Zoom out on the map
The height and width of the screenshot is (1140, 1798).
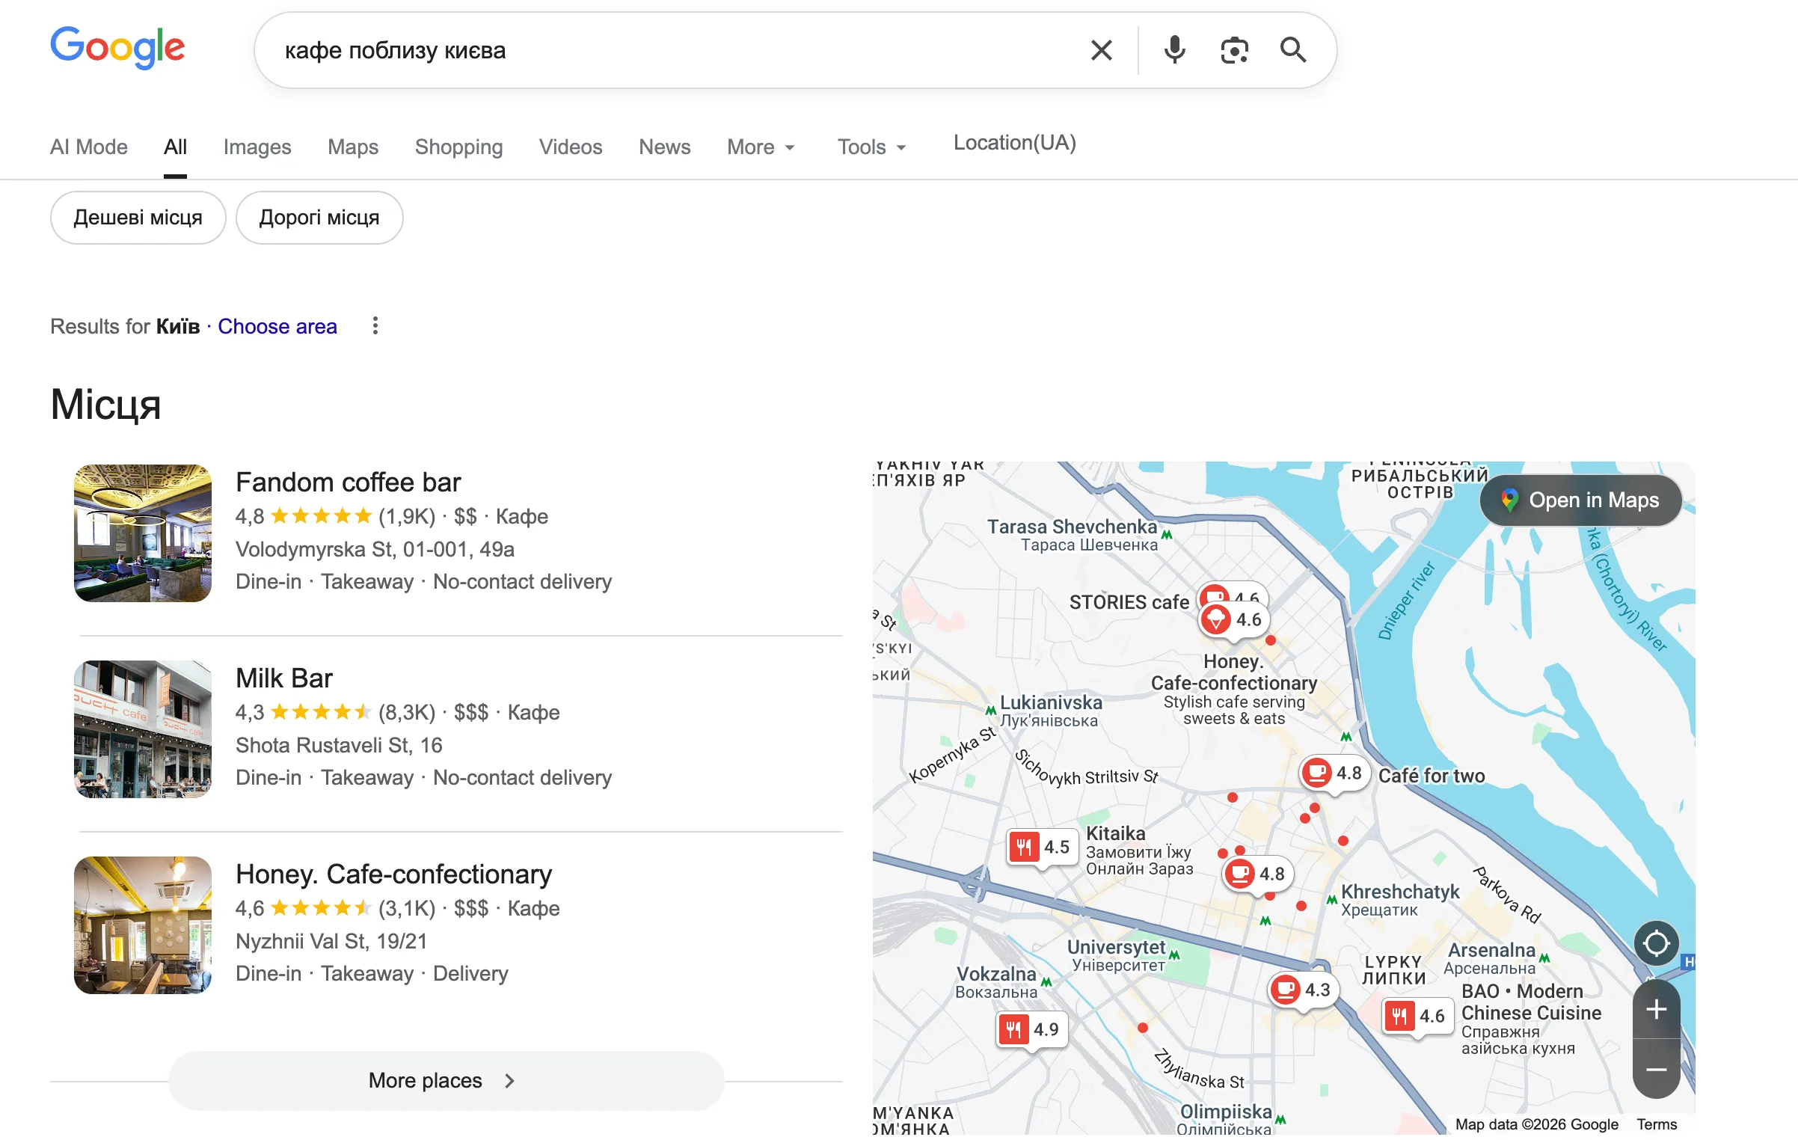(x=1656, y=1070)
